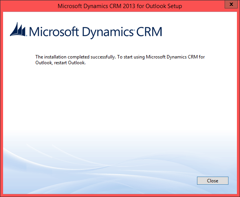This screenshot has width=240, height=197.
Task: Click the Microsoft Dynamics sails logo icon
Action: coord(18,30)
